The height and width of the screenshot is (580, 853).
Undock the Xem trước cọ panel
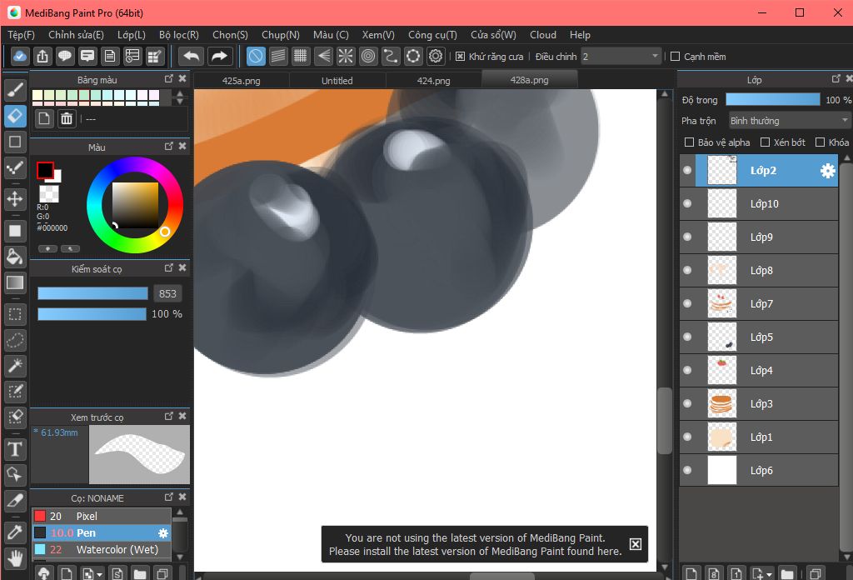(168, 416)
